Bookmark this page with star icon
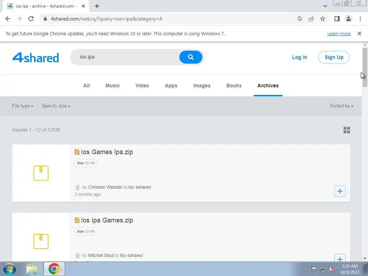The height and width of the screenshot is (276, 368). [x=323, y=19]
